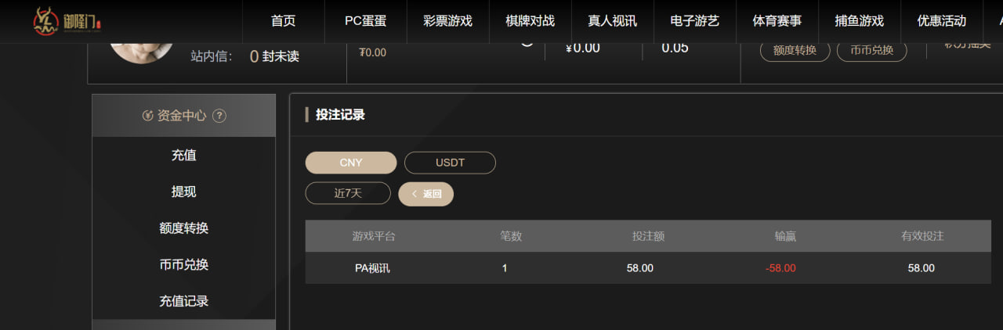Viewport: 1003px width, 330px height.
Task: Click the 币币兑换 pill button in the header
Action: click(x=871, y=51)
